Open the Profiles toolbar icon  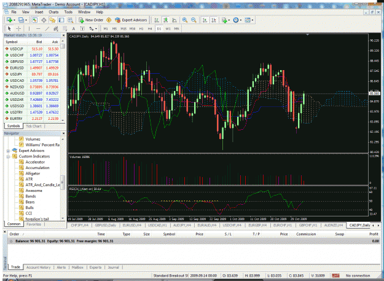click(21, 20)
